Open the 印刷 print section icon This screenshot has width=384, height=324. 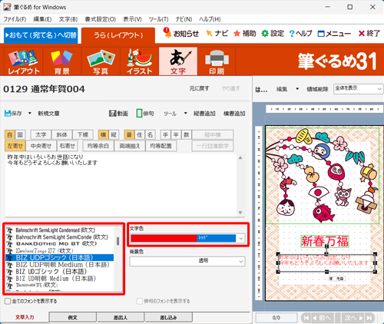pos(217,61)
